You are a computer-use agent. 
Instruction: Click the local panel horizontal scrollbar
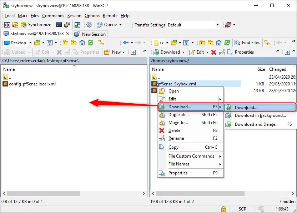pyautogui.click(x=74, y=193)
